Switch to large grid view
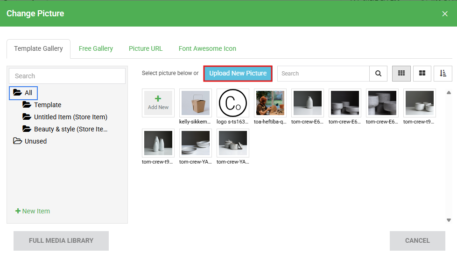This screenshot has width=457, height=260. coord(422,74)
